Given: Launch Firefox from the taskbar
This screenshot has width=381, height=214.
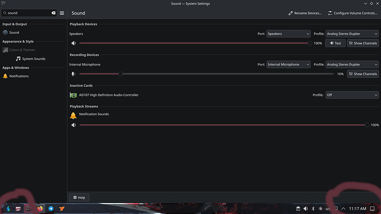Looking at the screenshot, I should [x=40, y=208].
